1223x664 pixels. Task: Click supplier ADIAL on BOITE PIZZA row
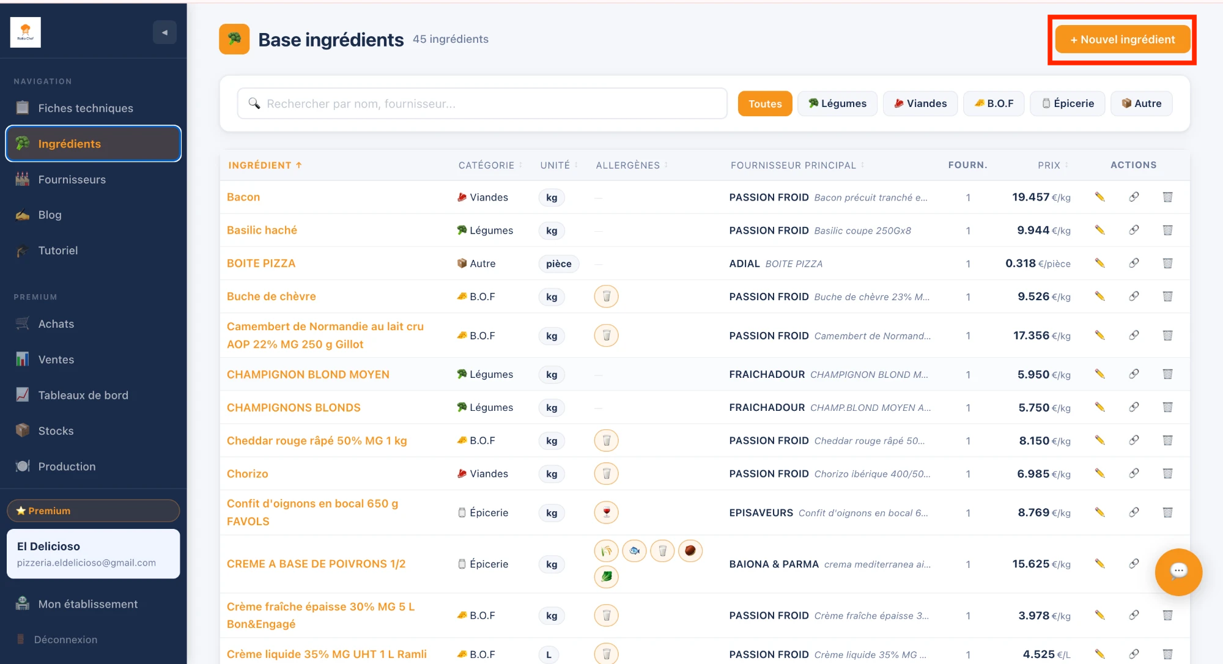click(x=744, y=264)
